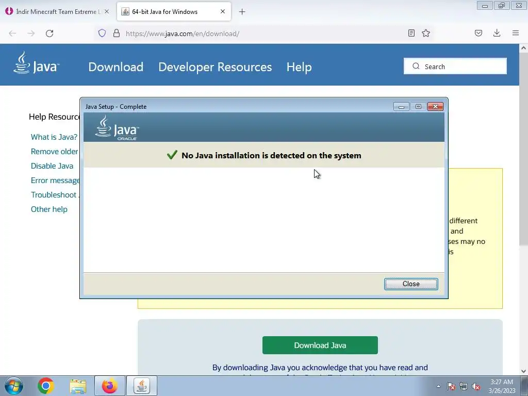The image size is (528, 396).
Task: Open File Explorer from the taskbar
Action: (78, 386)
